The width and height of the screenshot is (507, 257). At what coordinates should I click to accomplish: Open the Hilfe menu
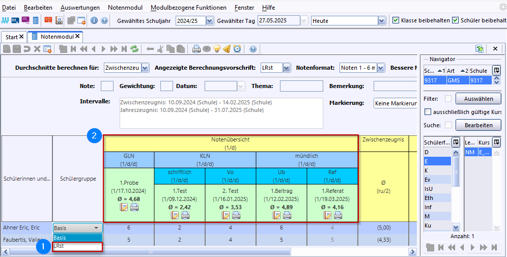click(x=269, y=8)
